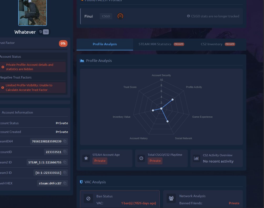
Task: Click the Account Created Private value
Action: tap(62, 132)
